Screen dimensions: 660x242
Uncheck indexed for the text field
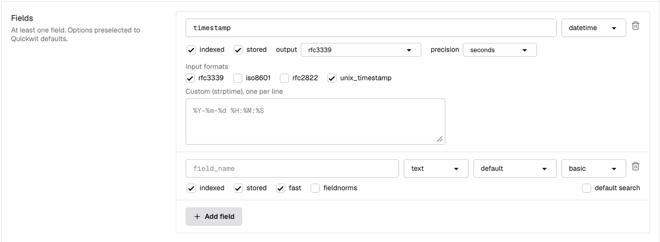[x=191, y=188]
